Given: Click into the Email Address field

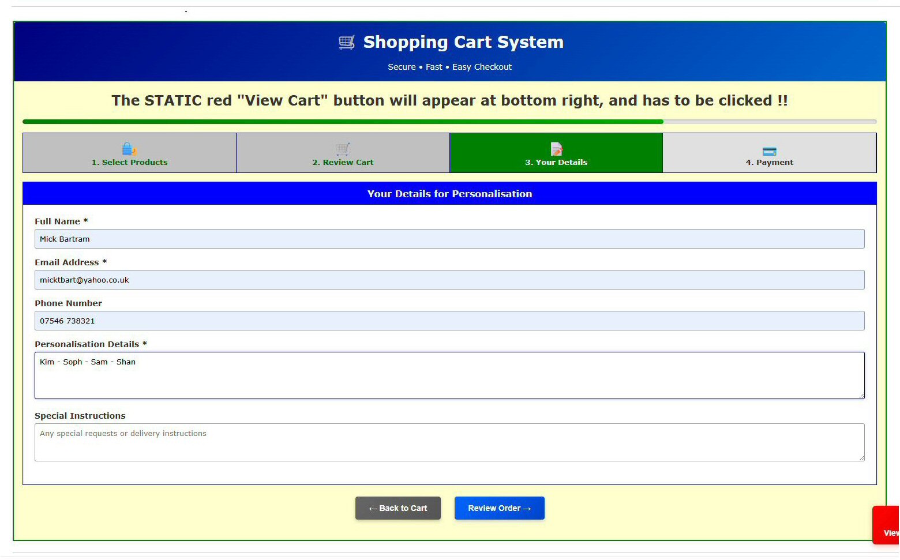Looking at the screenshot, I should point(449,280).
